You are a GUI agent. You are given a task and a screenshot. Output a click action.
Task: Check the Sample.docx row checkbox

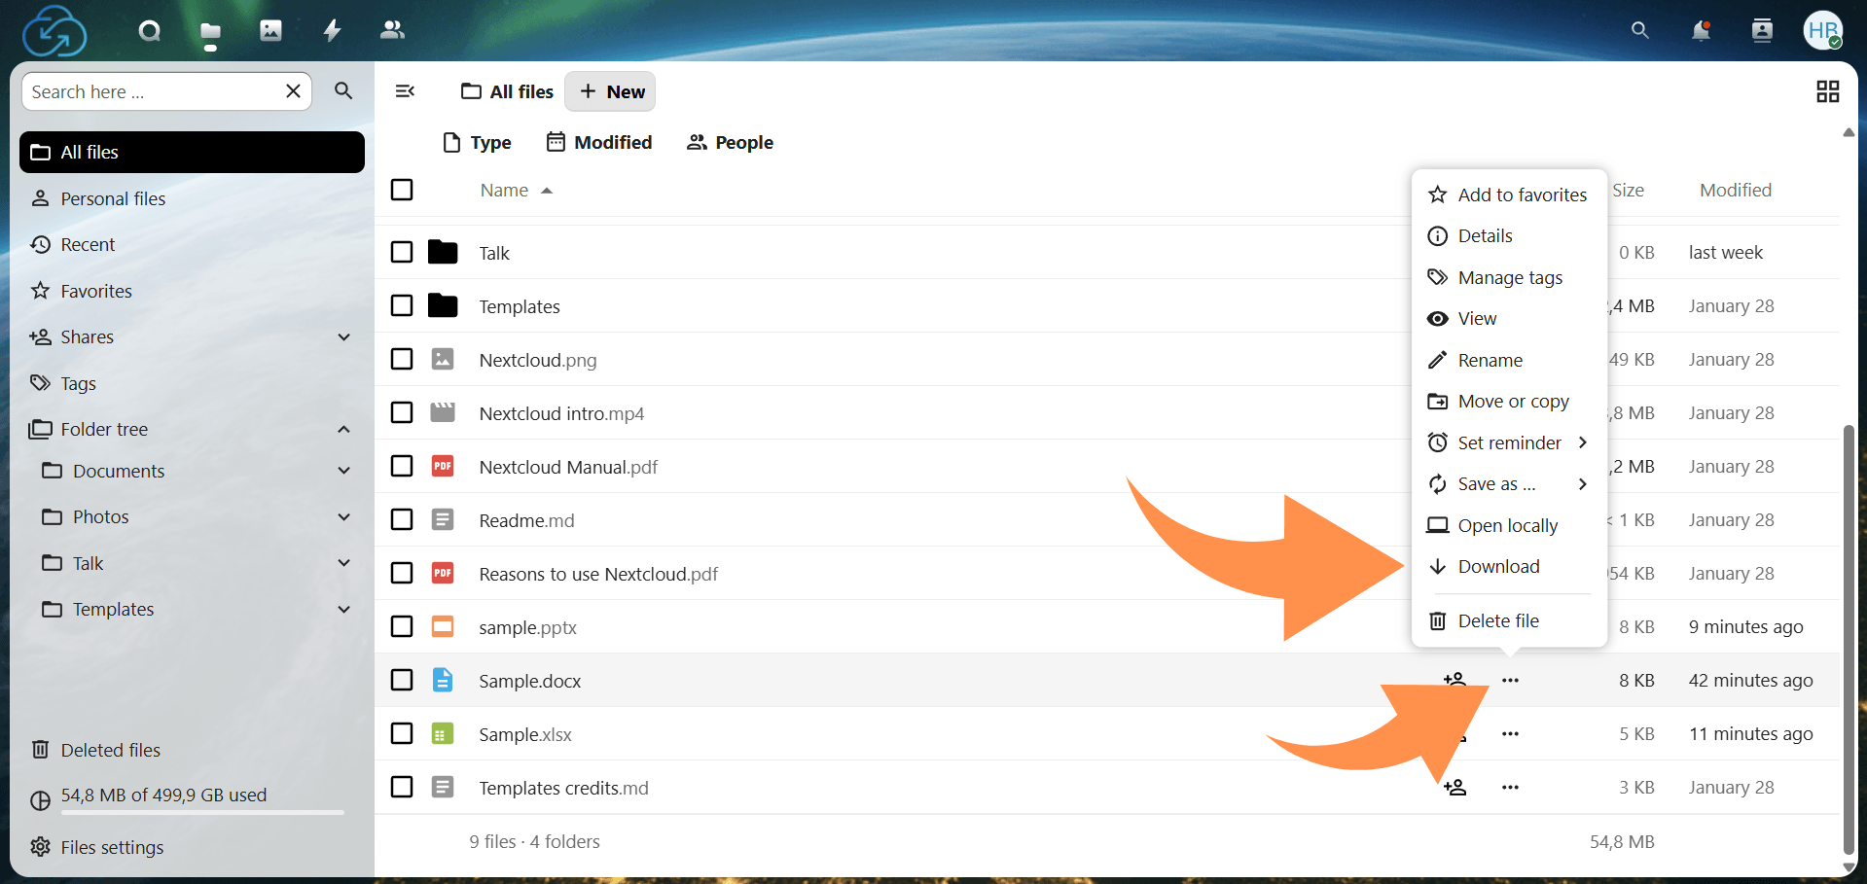(402, 680)
